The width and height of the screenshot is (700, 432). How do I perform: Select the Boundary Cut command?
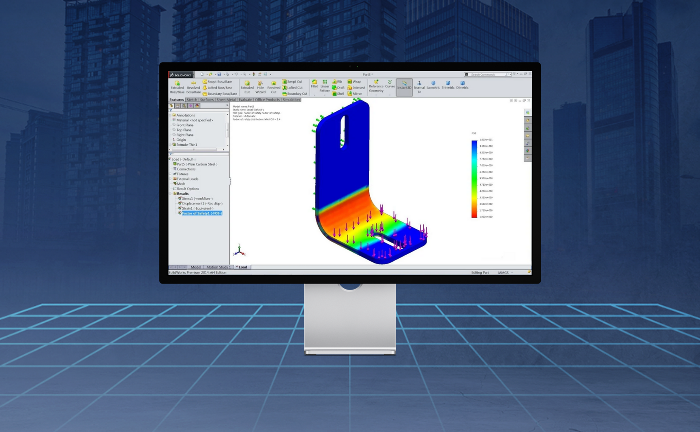[295, 94]
